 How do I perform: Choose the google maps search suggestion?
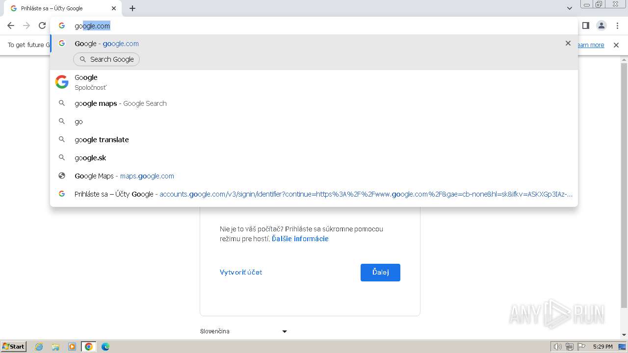pyautogui.click(x=314, y=103)
